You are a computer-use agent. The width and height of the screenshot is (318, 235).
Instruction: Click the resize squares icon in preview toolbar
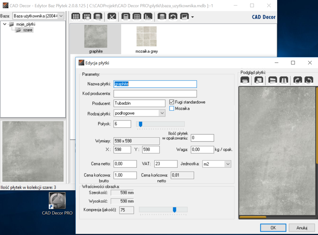pyautogui.click(x=259, y=80)
